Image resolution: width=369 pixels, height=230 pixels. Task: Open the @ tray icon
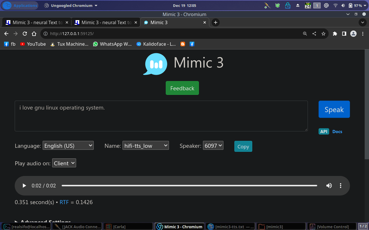(326, 5)
